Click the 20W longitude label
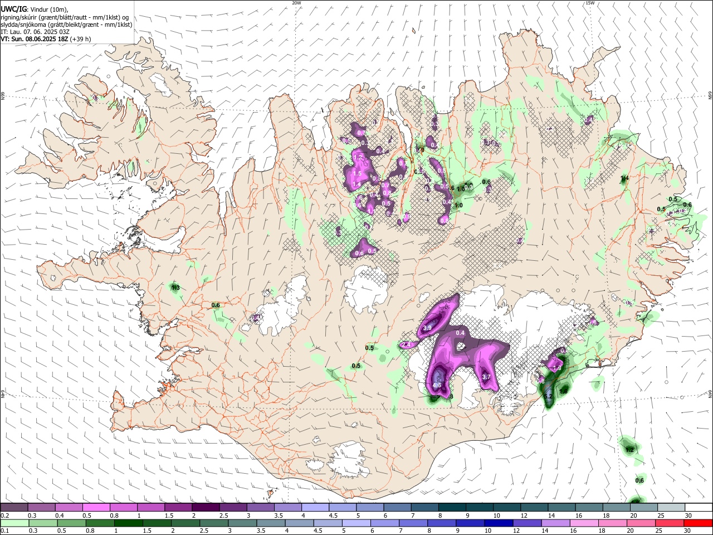The height and width of the screenshot is (535, 713). (296, 3)
